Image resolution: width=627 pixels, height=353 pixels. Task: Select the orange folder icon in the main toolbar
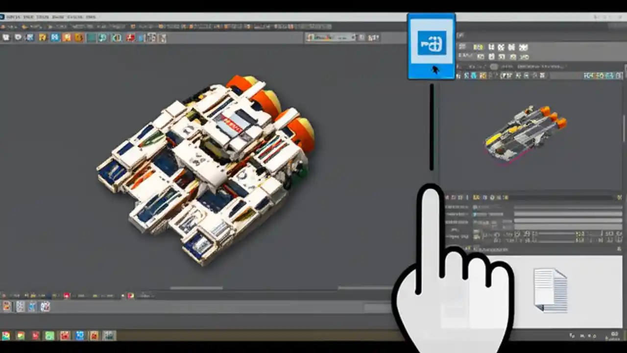[x=42, y=38]
